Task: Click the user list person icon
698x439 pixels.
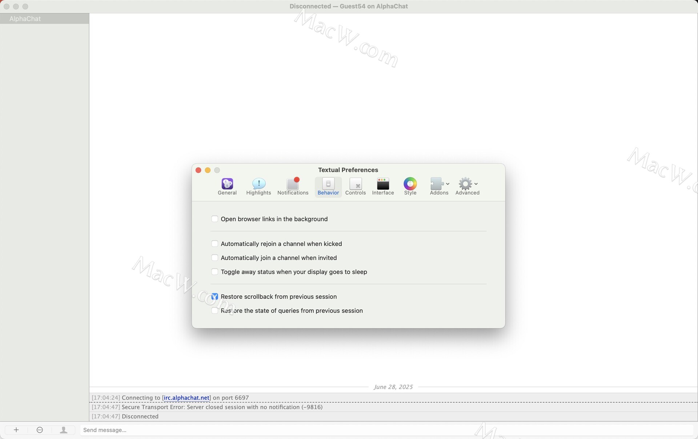Action: (x=64, y=430)
